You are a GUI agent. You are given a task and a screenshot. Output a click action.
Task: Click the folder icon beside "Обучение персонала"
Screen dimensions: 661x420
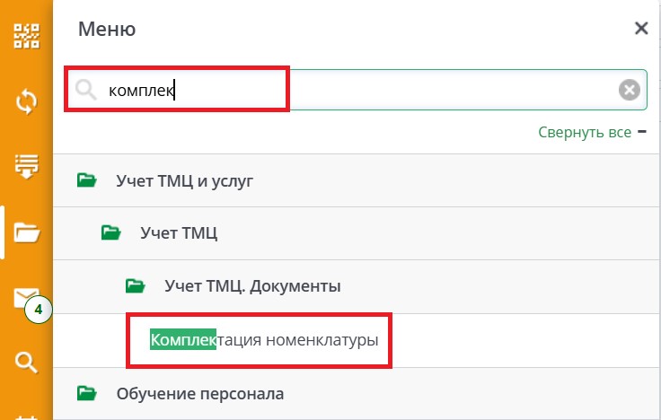87,393
